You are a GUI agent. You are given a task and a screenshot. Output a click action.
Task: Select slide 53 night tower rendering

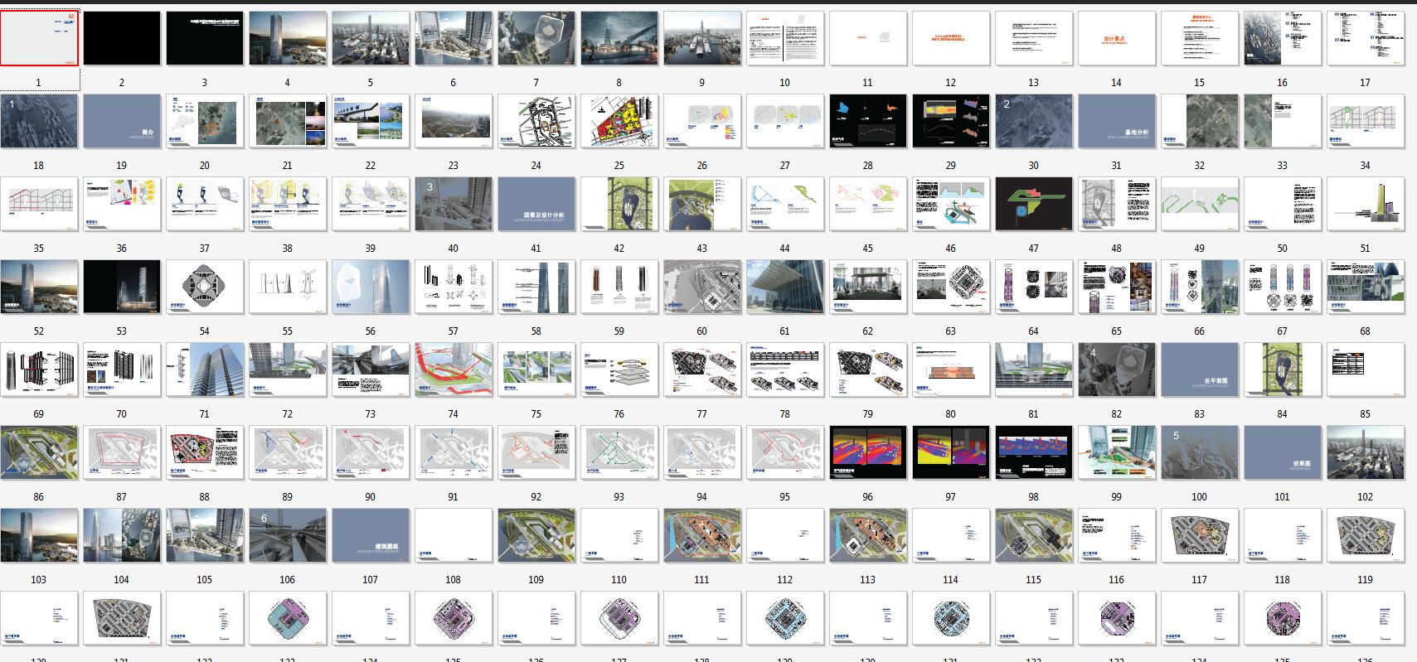coord(122,287)
